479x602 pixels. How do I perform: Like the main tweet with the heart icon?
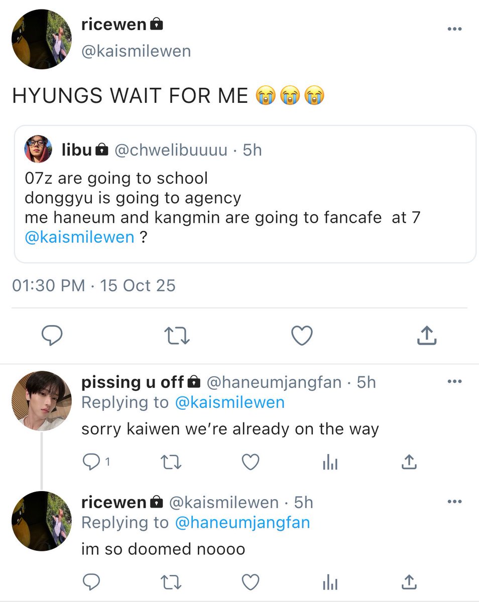pos(302,336)
